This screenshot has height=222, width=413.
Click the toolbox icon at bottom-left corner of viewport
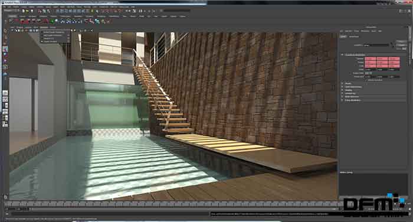(x=5, y=197)
